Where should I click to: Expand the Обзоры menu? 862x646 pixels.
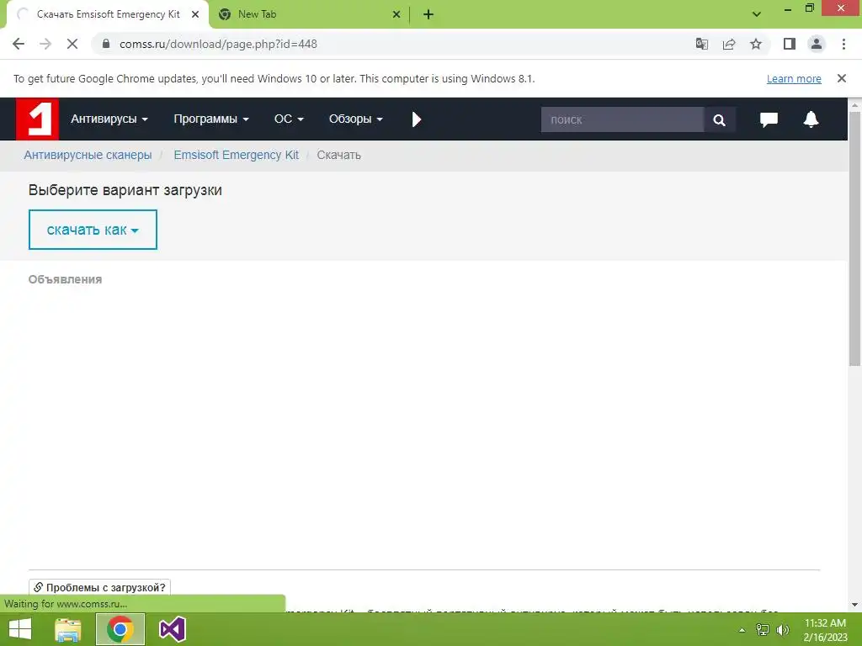356,119
